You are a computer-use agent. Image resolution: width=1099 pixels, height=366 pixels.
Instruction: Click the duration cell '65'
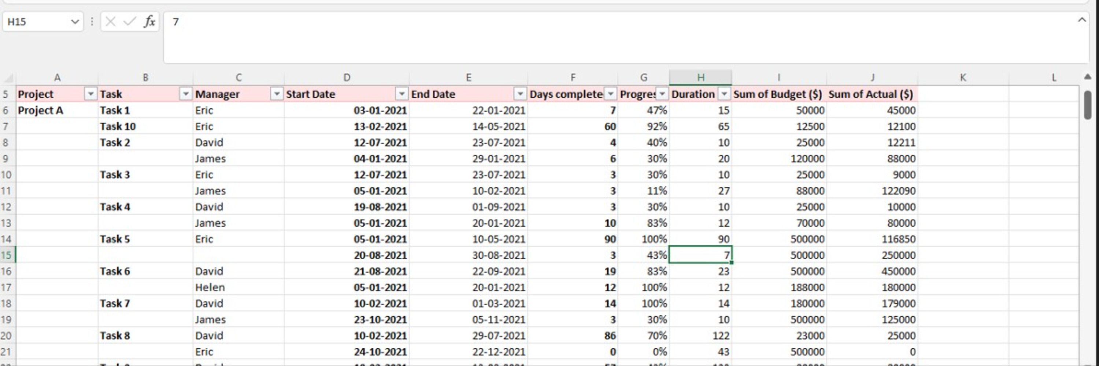click(700, 127)
